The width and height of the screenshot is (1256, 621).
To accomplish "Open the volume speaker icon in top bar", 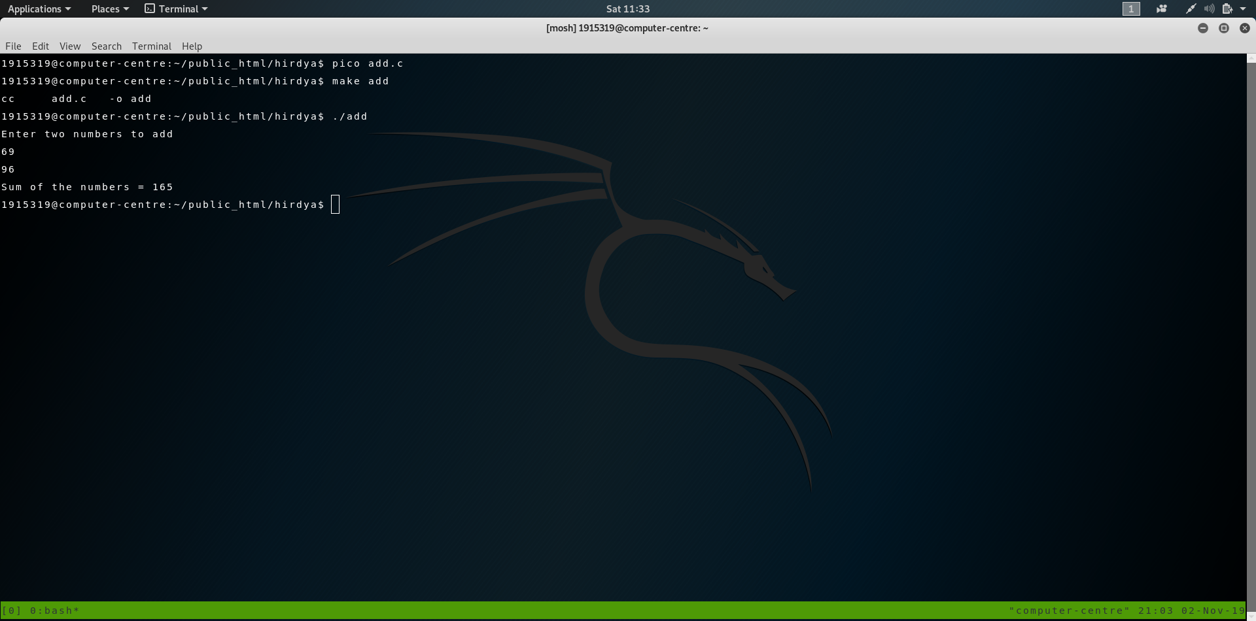I will 1210,8.
